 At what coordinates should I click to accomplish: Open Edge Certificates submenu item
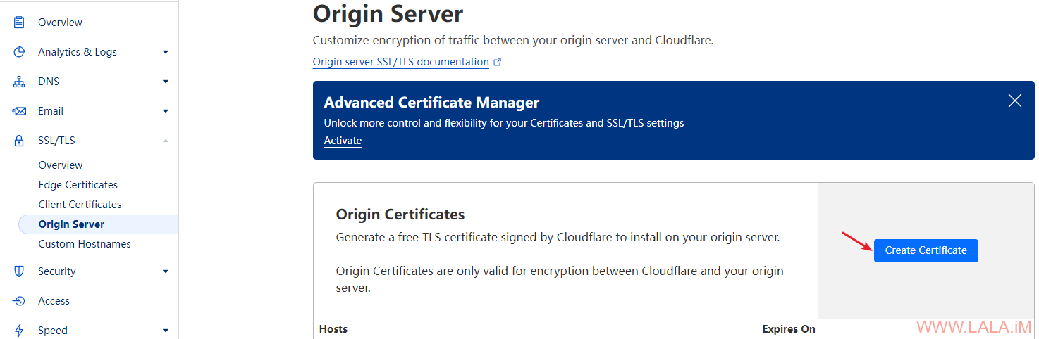tap(78, 185)
